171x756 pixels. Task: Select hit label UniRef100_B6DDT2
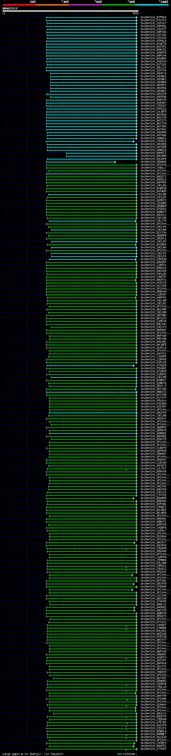tap(153, 177)
